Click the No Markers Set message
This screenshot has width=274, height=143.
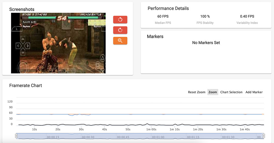point(206,43)
